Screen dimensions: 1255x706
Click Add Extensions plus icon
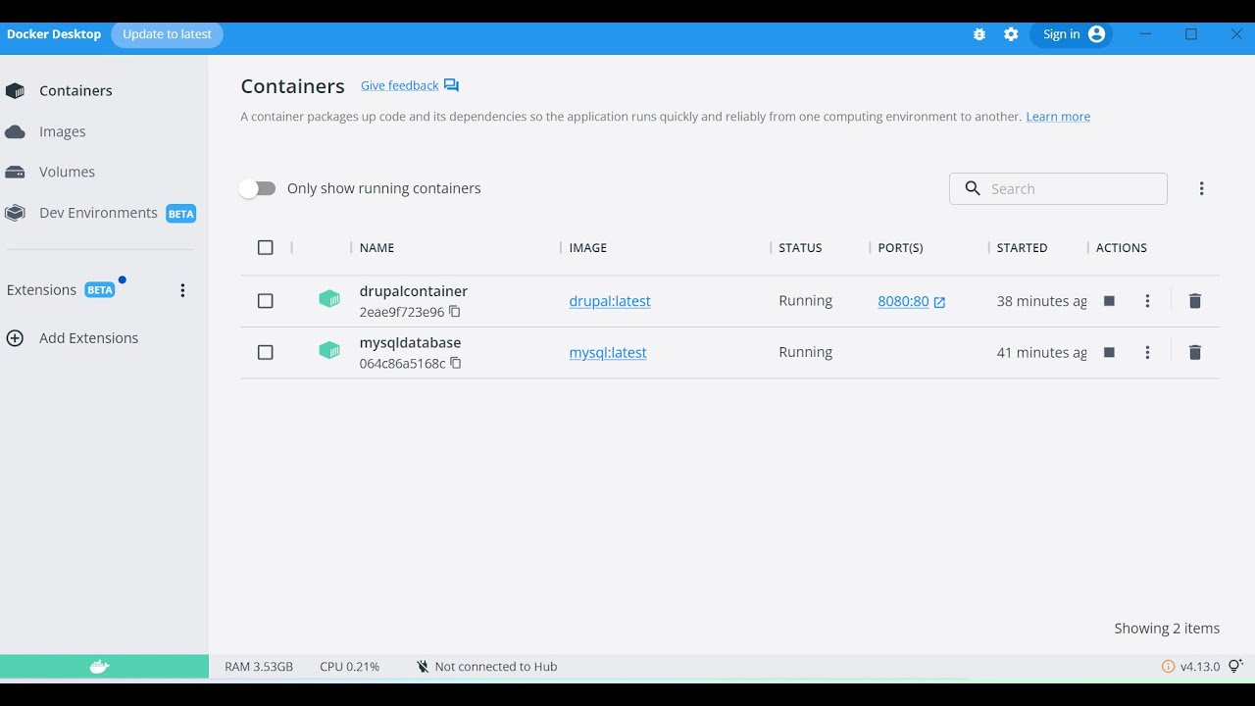[15, 338]
